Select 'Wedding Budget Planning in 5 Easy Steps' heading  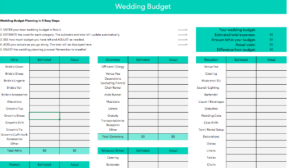(x=30, y=21)
